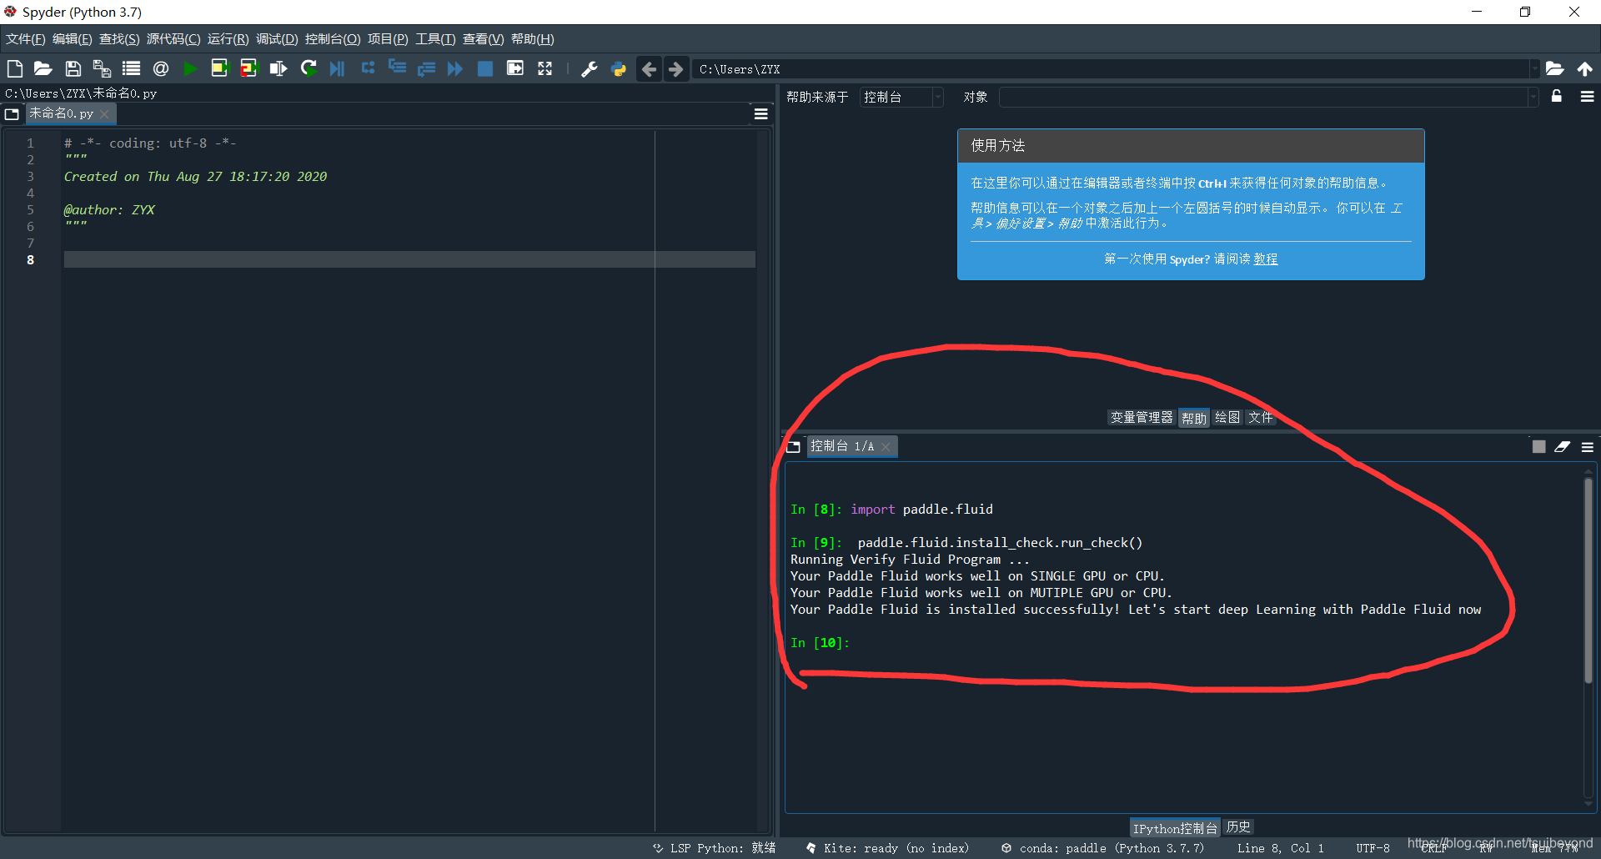Viewport: 1601px width, 859px height.
Task: Stop debugging blue square icon
Action: pos(484,69)
